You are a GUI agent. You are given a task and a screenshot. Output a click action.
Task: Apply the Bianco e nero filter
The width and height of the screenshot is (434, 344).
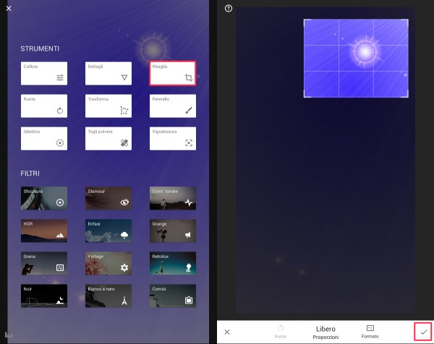click(x=109, y=296)
